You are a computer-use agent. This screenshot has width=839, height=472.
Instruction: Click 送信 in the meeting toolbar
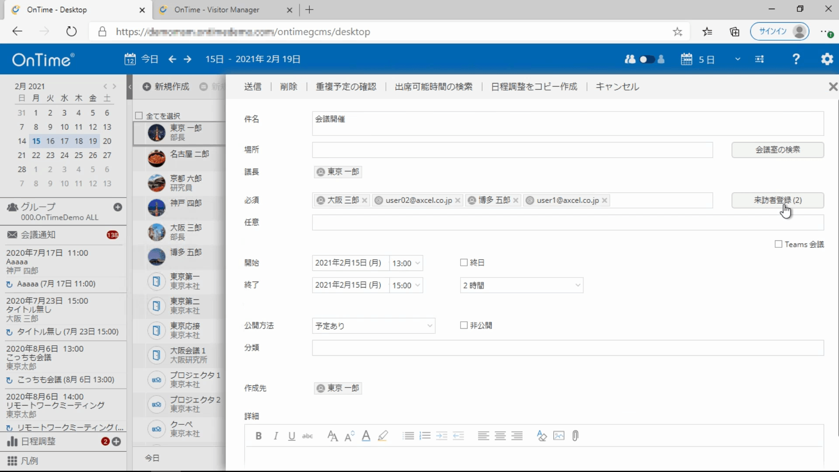coord(253,87)
